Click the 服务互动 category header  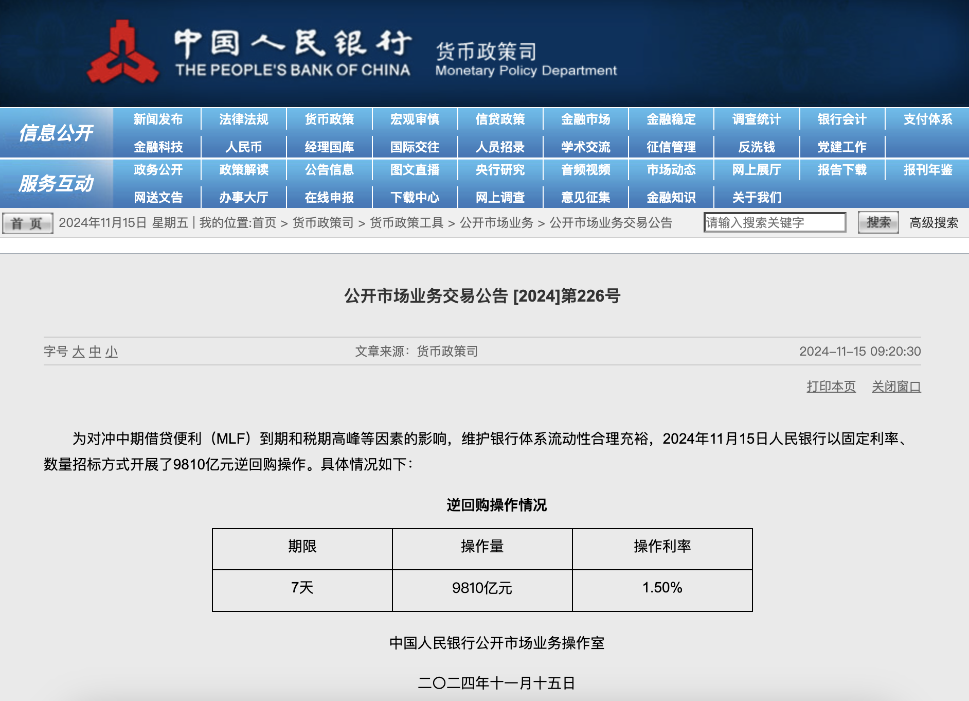[x=56, y=183]
